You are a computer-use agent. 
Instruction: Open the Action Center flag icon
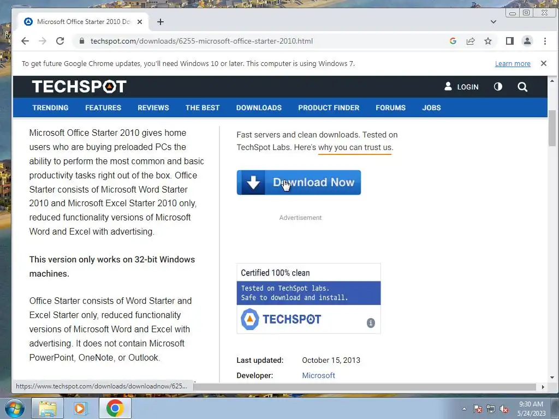coord(478,409)
